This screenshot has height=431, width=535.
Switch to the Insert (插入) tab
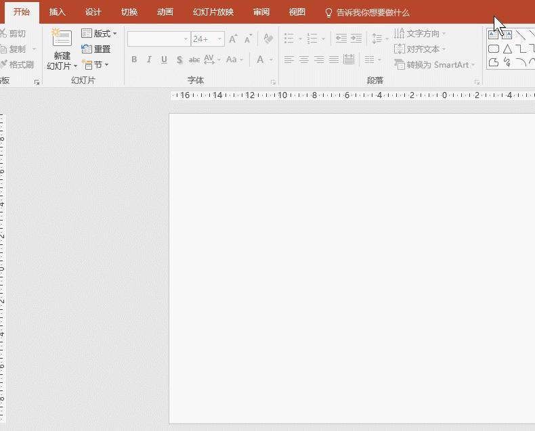point(58,12)
